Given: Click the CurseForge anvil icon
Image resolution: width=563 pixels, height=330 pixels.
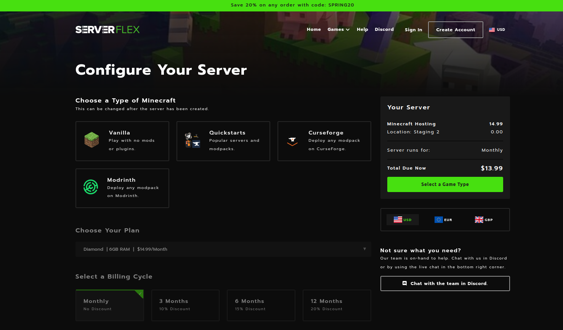Looking at the screenshot, I should [292, 141].
